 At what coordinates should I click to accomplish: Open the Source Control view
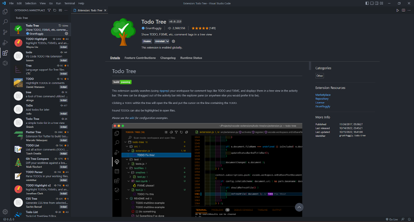click(x=5, y=32)
